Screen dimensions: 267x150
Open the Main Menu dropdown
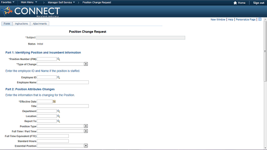(29, 2)
